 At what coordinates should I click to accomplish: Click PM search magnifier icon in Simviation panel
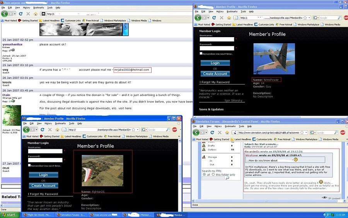point(227,178)
